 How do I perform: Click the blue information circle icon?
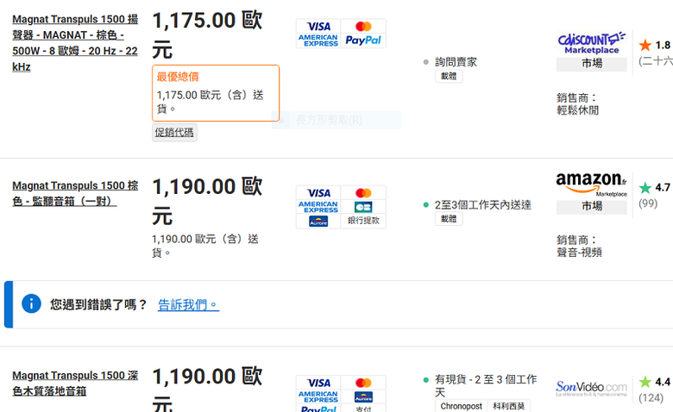click(31, 304)
